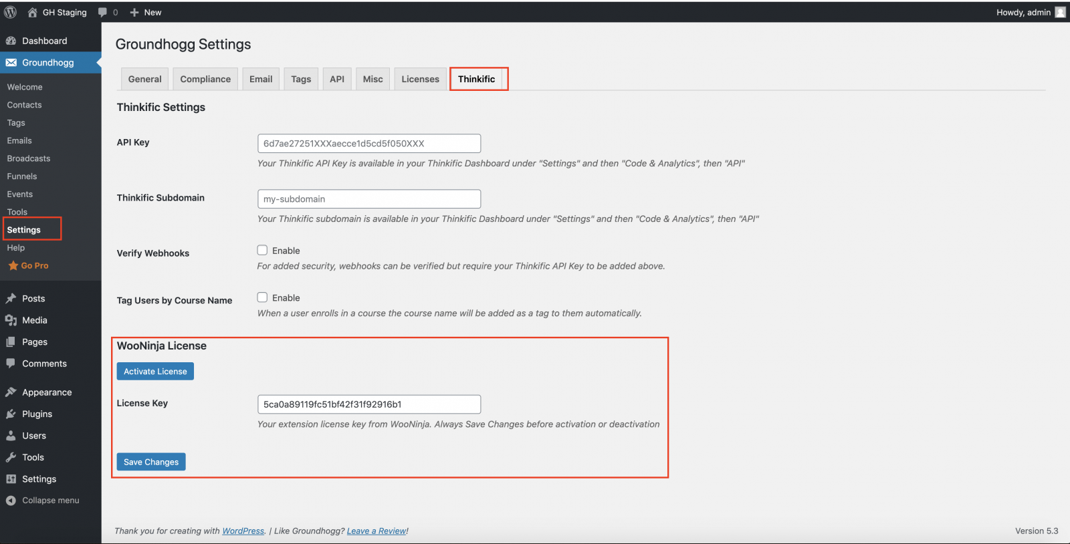Click the WordPress logo icon
1070x544 pixels.
[x=11, y=12]
